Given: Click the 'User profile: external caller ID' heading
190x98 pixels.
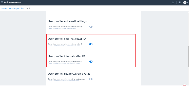Looking at the screenshot, I should 67,39.
